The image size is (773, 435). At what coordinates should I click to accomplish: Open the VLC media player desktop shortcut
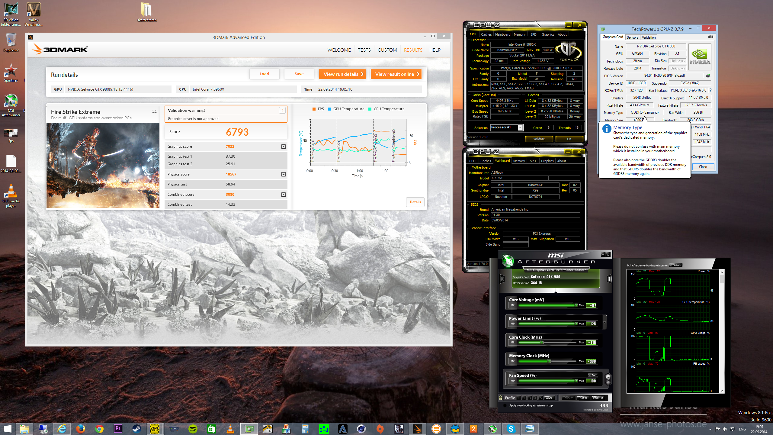pos(11,195)
